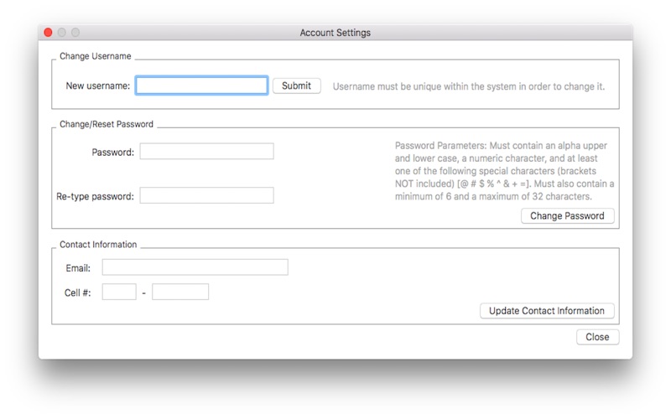Click the 'New username:' label
This screenshot has height=419, width=671.
click(x=97, y=86)
